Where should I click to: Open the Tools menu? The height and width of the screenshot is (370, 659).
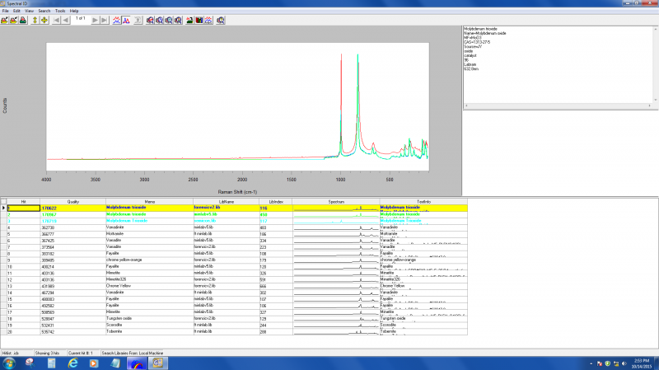60,11
